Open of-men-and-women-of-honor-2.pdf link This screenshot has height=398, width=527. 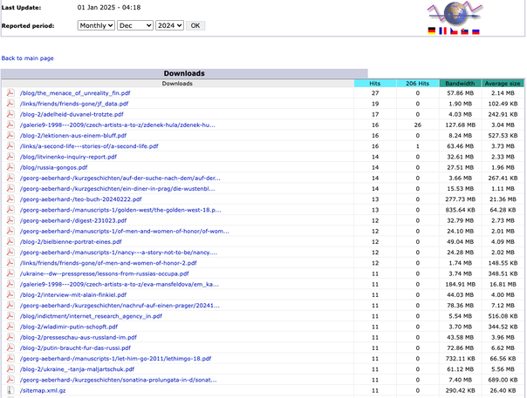[108, 263]
